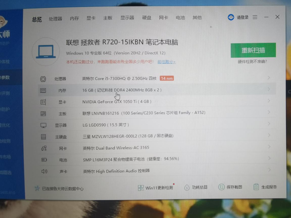
Task: Open the hamburger menu icon
Action: coord(255,17)
